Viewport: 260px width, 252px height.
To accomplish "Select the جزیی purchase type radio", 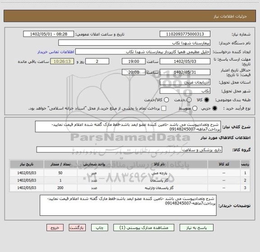I will tap(215, 109).
